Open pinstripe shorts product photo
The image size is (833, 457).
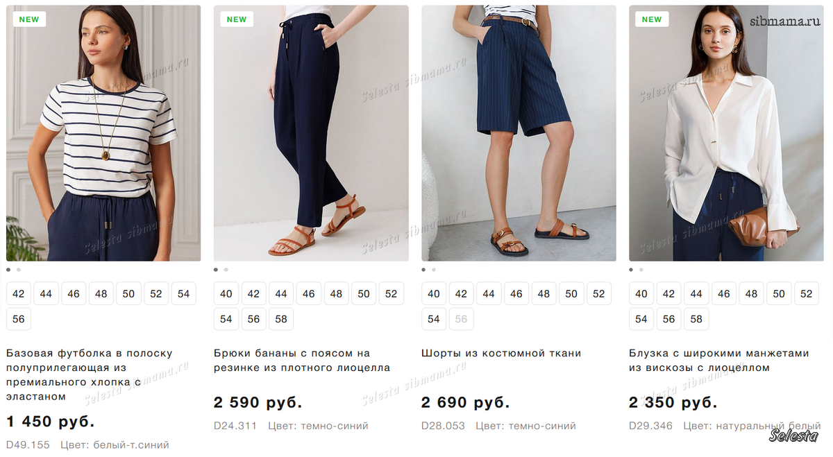[x=519, y=133]
